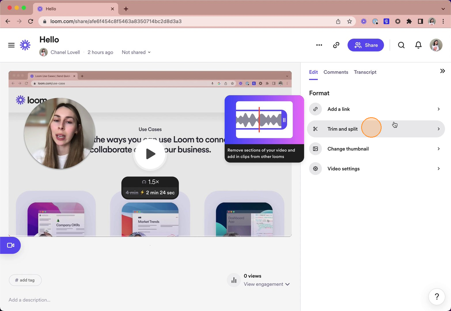Image resolution: width=451 pixels, height=311 pixels.
Task: Open the Not shared visibility dropdown
Action: 136,52
